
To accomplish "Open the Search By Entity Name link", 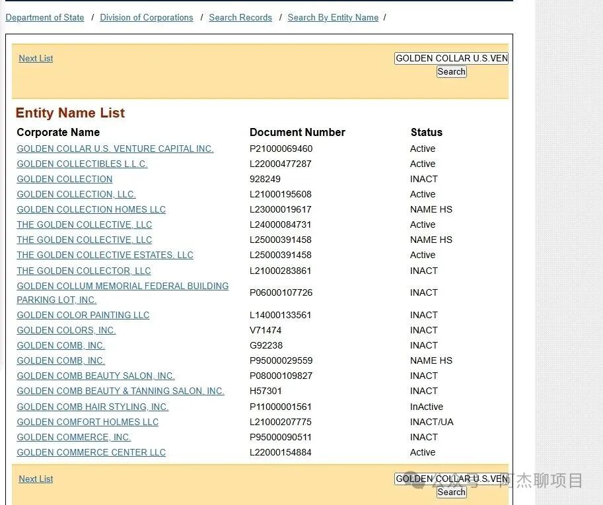I will (x=333, y=17).
